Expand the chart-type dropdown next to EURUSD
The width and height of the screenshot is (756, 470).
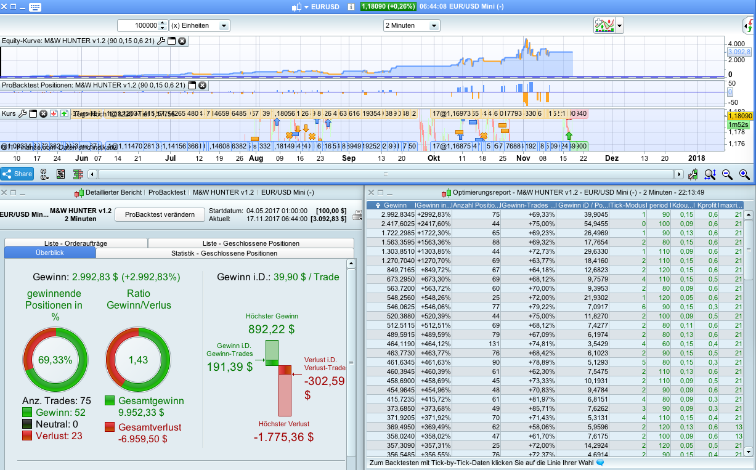(x=306, y=7)
